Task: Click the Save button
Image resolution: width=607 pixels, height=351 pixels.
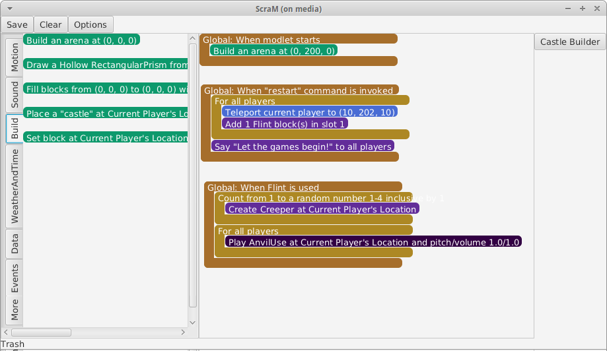Action: [17, 24]
